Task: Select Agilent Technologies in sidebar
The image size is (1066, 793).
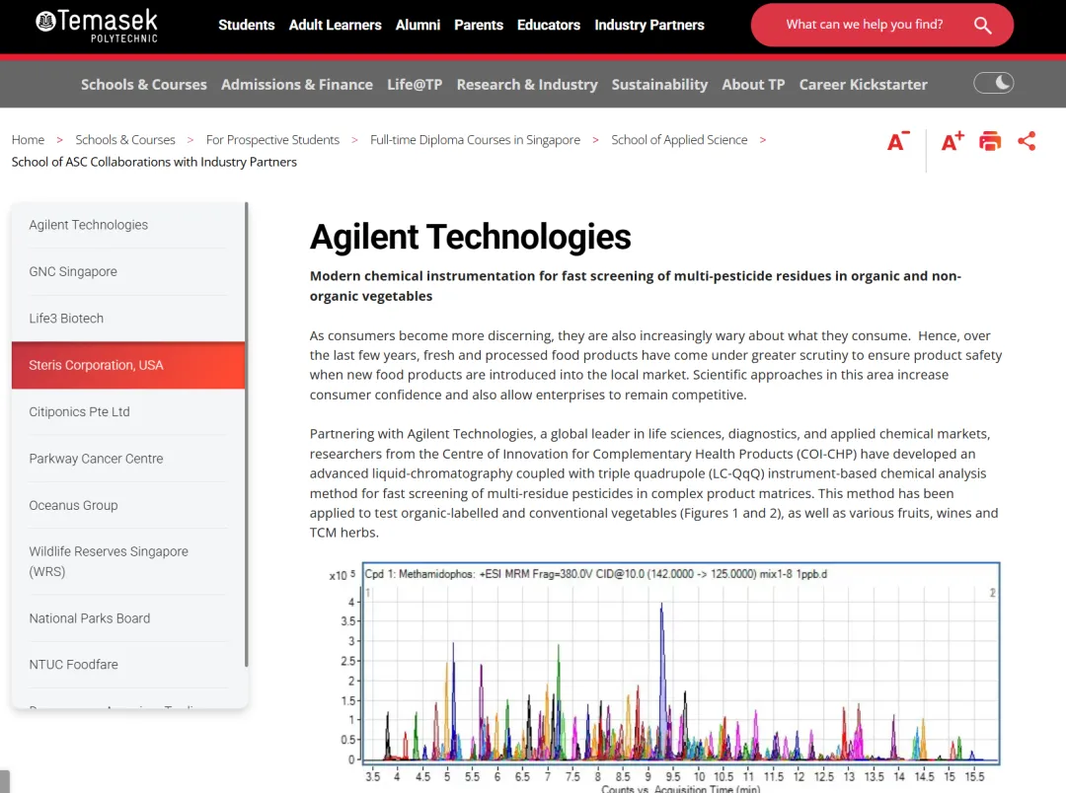Action: (127, 225)
